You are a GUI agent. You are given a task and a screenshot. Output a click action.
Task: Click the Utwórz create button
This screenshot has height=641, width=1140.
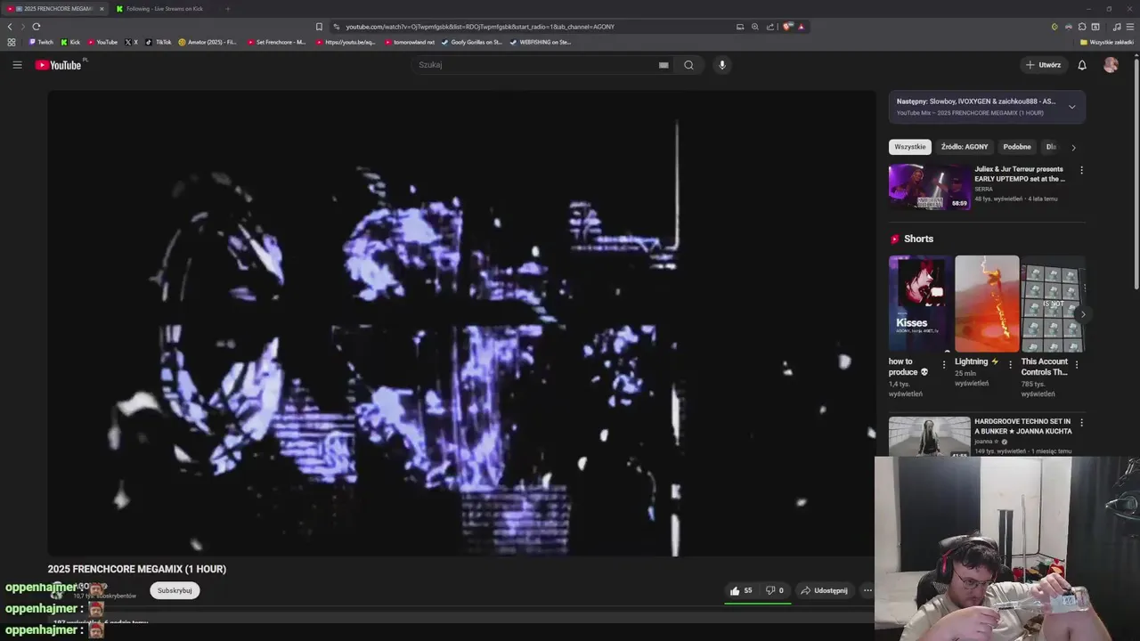point(1043,65)
